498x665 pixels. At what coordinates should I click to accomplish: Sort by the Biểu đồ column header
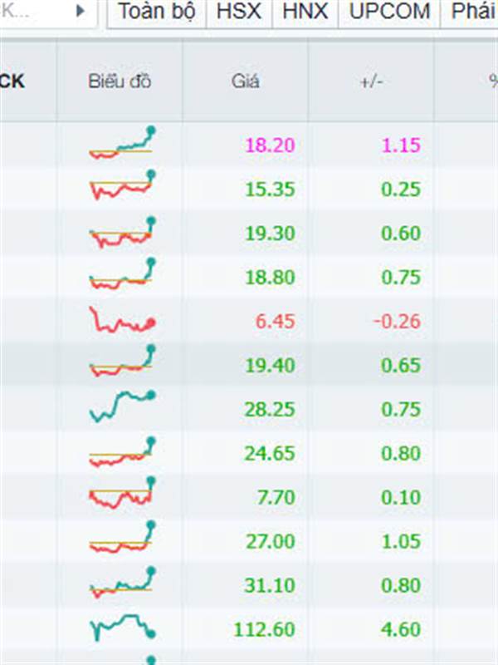point(120,81)
